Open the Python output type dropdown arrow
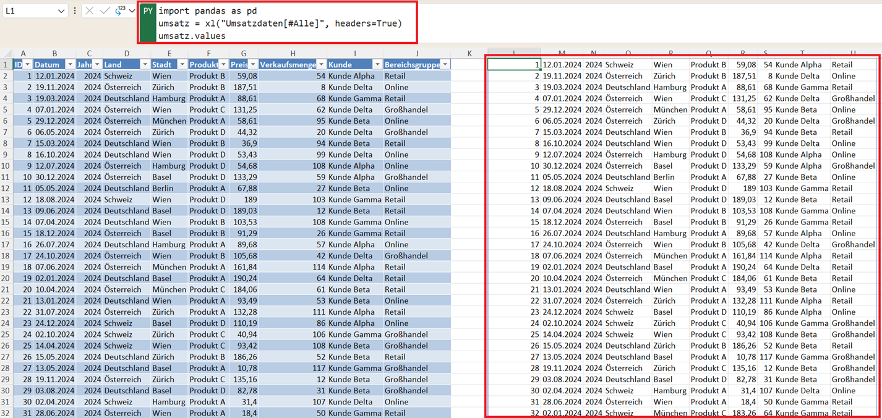Viewport: 882px width, 418px height. click(x=132, y=11)
